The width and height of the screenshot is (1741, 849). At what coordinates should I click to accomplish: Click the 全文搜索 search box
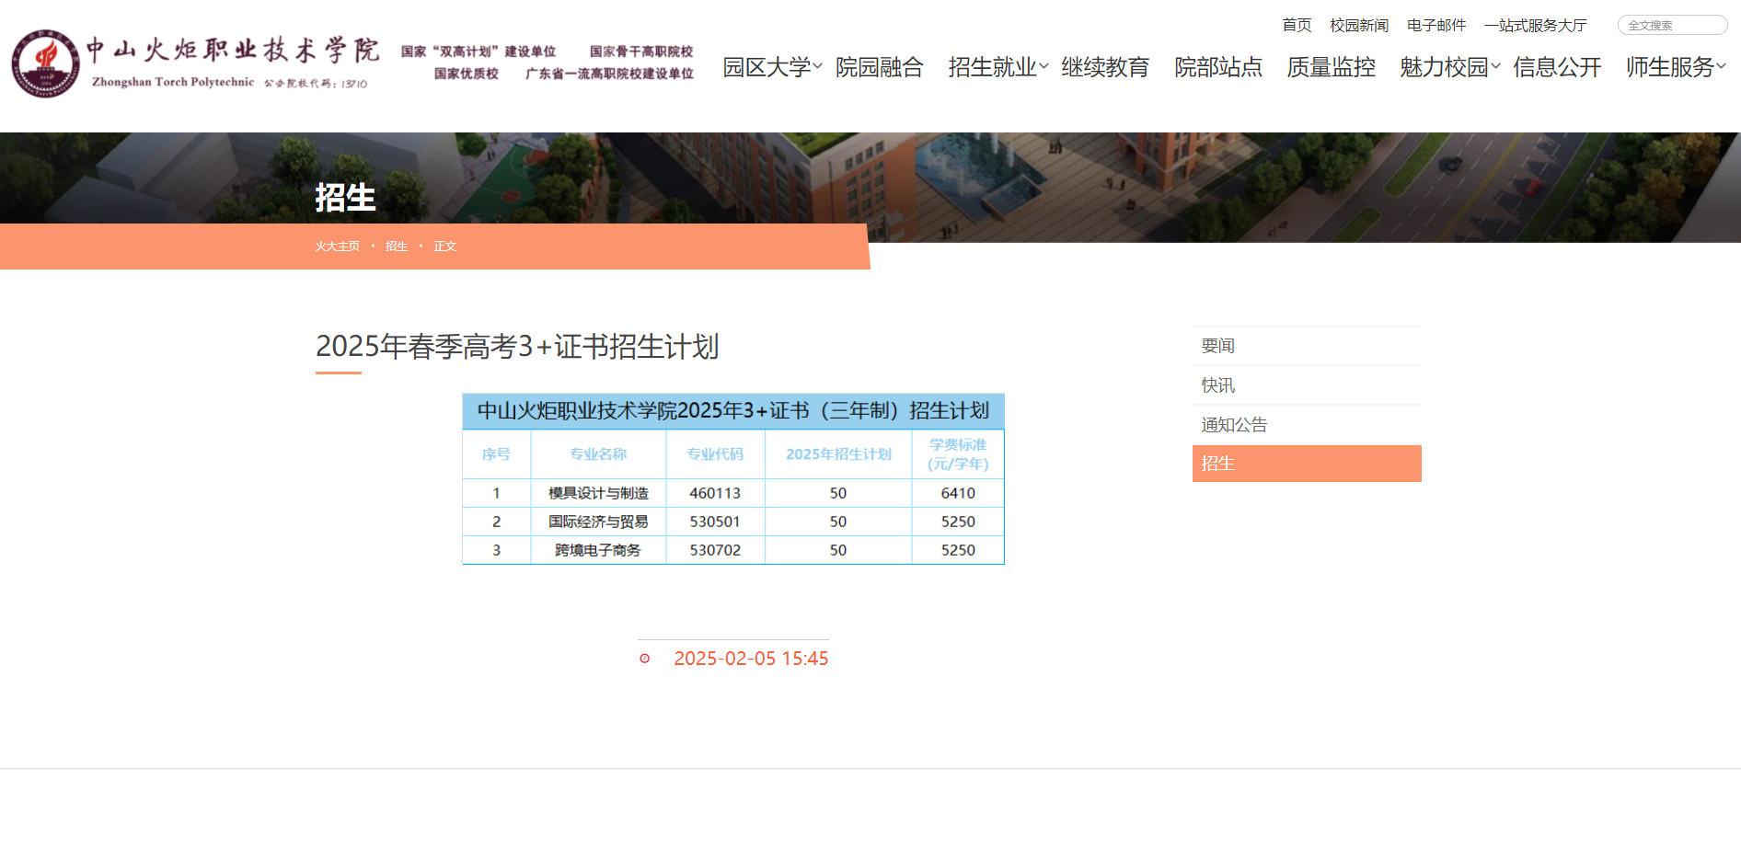tap(1671, 24)
